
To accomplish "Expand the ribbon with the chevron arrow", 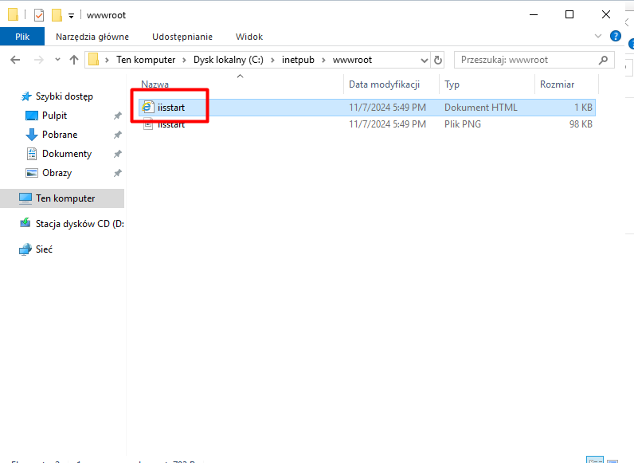I will click(599, 36).
